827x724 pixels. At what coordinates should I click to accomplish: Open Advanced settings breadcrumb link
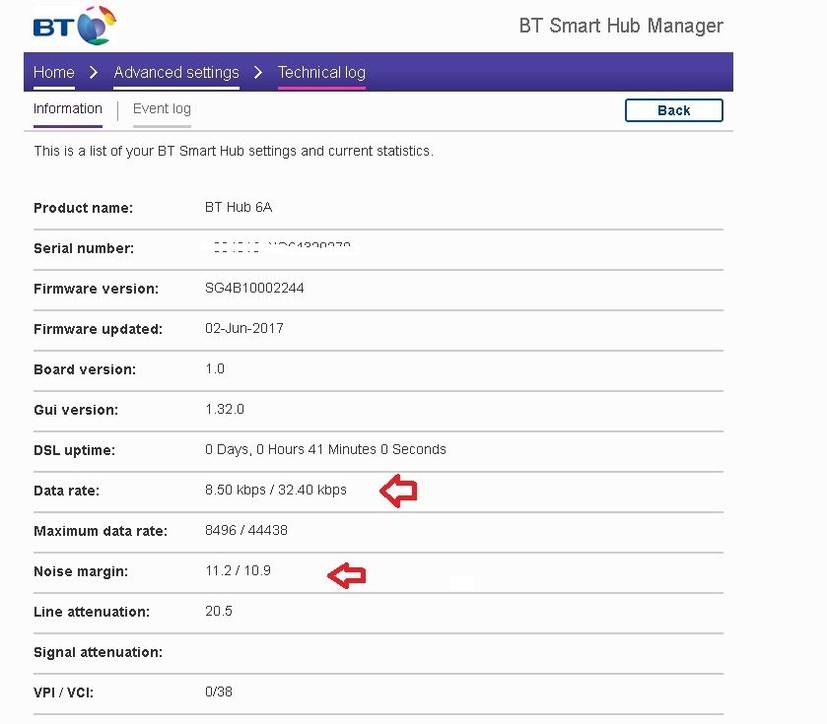(x=176, y=72)
